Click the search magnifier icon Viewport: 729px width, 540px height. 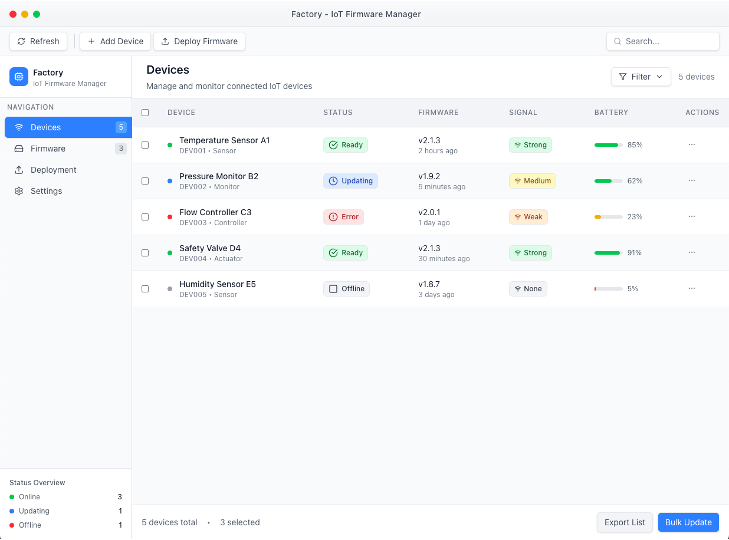pos(617,41)
